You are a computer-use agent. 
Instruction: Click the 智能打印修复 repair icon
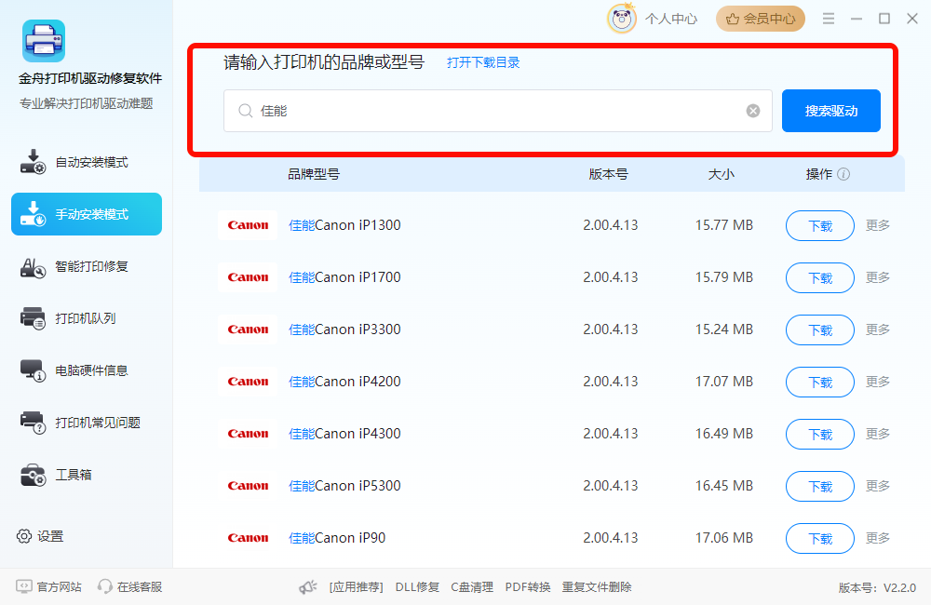point(33,267)
